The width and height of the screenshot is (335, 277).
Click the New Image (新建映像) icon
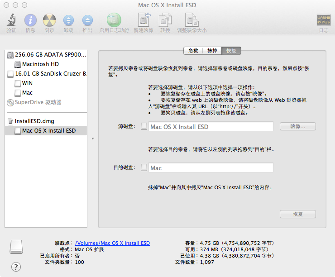click(144, 20)
